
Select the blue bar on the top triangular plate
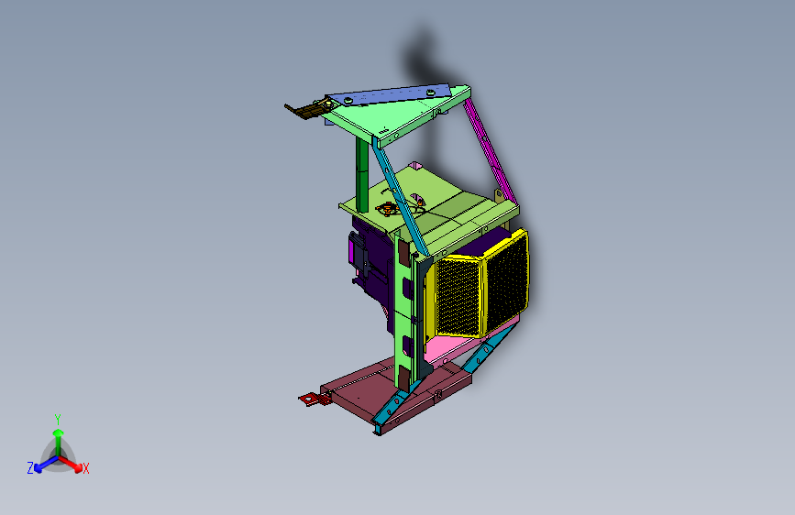(390, 94)
